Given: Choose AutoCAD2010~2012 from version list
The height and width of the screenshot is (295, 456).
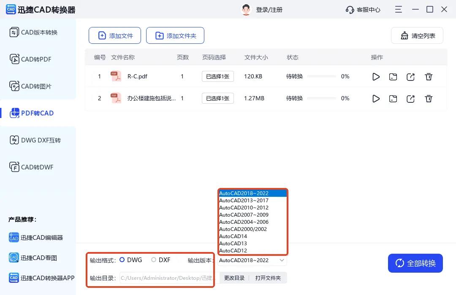Looking at the screenshot, I should (x=252, y=208).
